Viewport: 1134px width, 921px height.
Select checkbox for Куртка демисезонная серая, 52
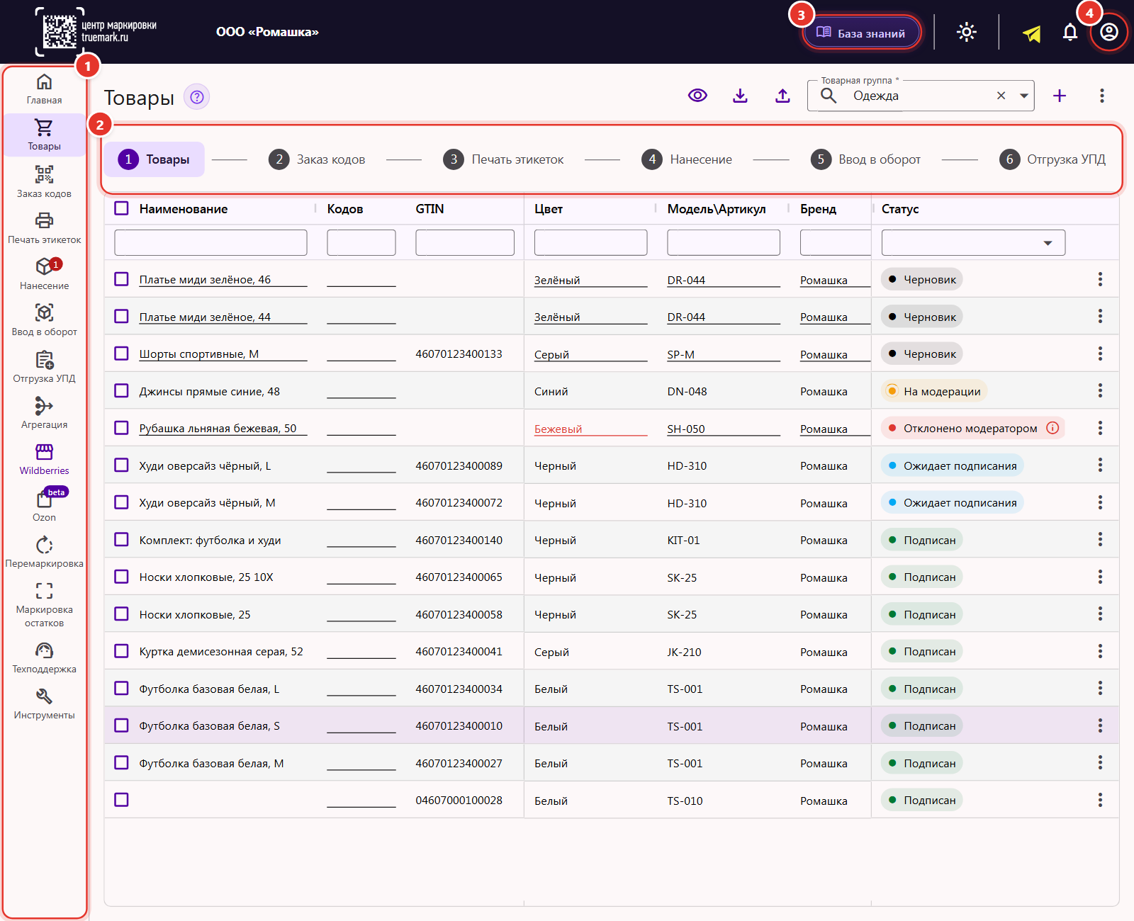click(122, 651)
